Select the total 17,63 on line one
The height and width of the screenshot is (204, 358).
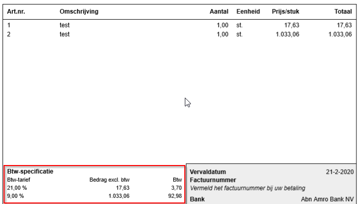pos(344,25)
